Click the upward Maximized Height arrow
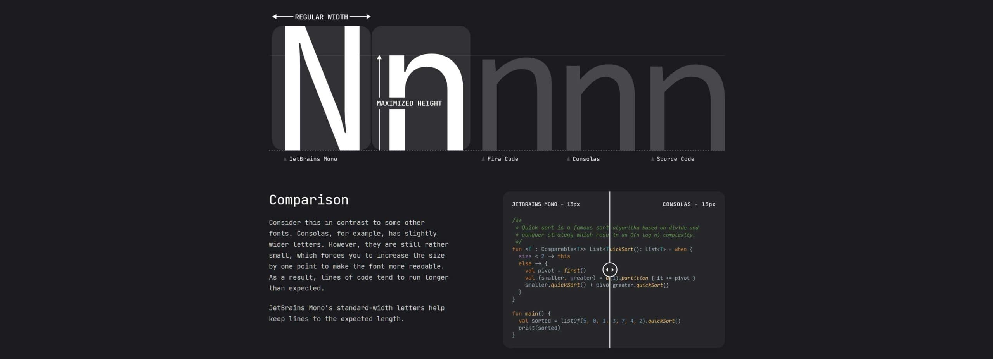The width and height of the screenshot is (993, 359). pos(379,58)
